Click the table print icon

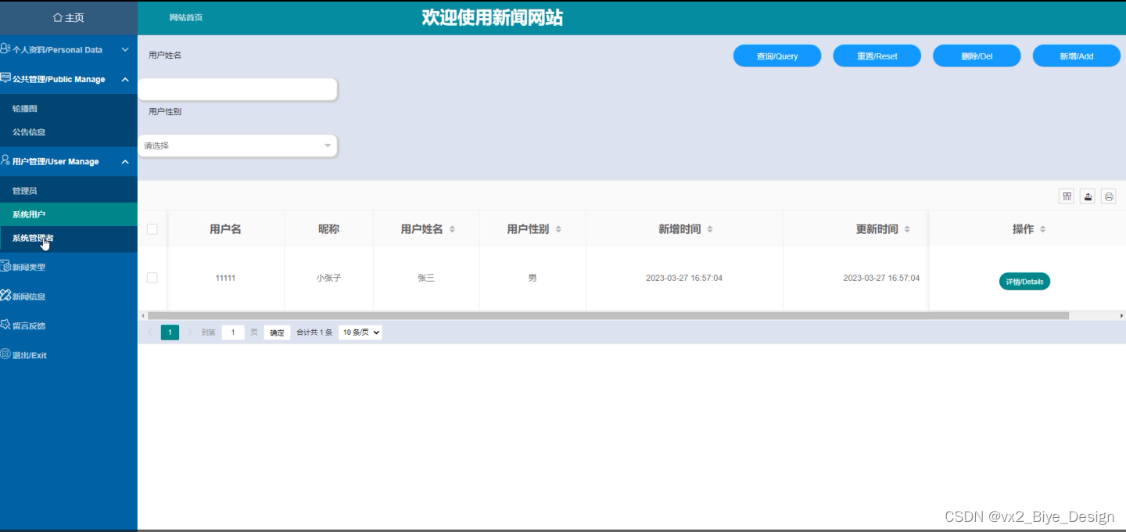click(1109, 196)
